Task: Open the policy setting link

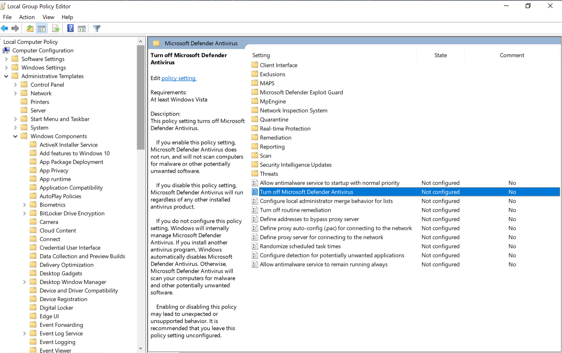Action: pos(179,78)
